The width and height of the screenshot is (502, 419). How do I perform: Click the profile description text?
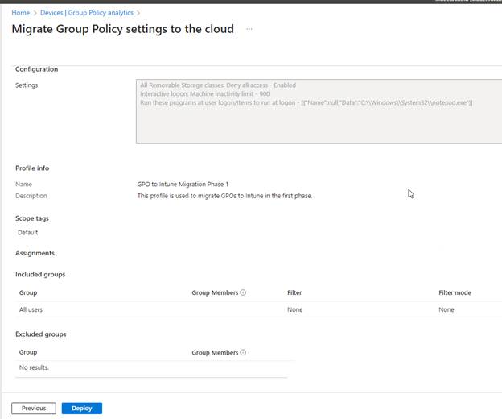tap(224, 196)
